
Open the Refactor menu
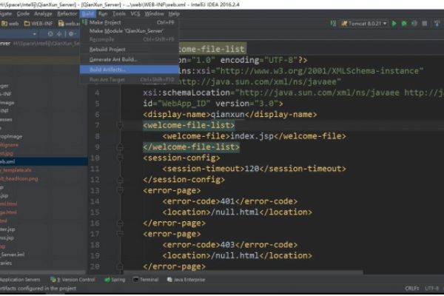tap(67, 13)
